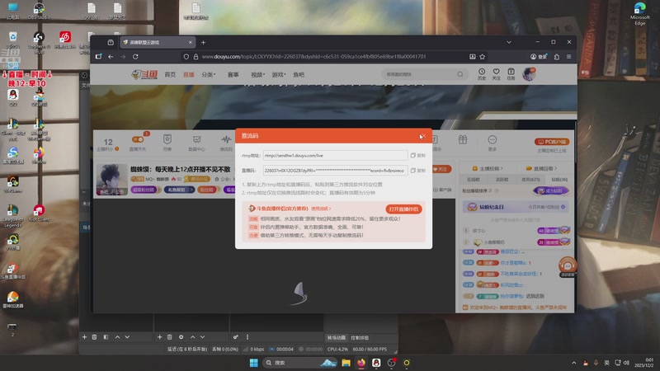Click the gift box icon
This screenshot has height=371, width=660.
(x=463, y=139)
